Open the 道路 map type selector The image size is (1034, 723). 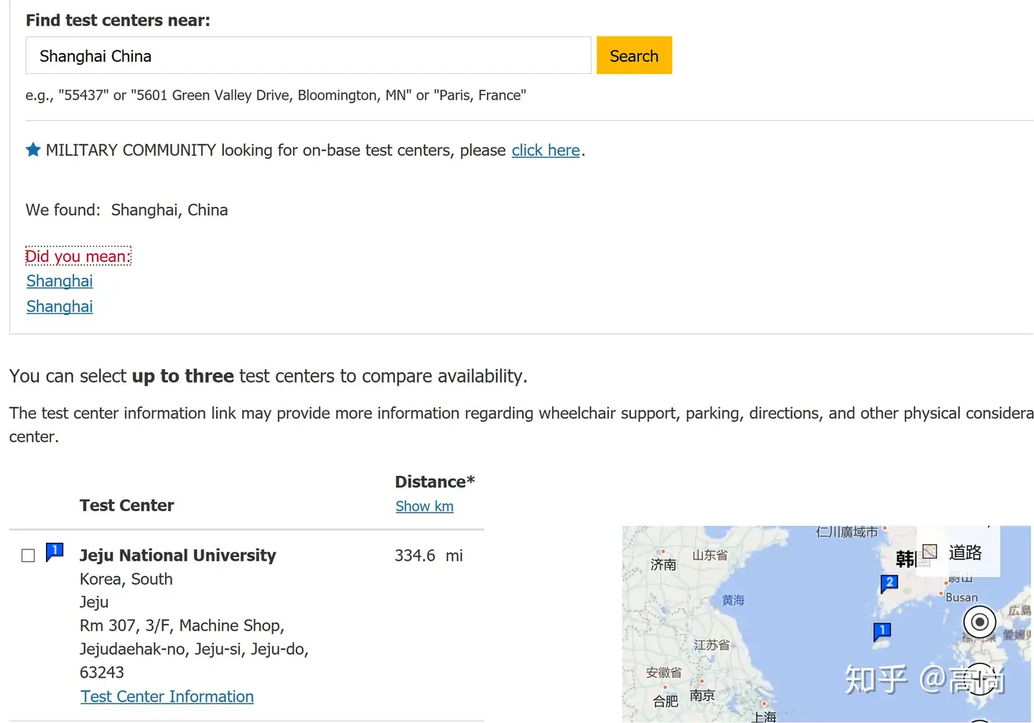tap(964, 552)
